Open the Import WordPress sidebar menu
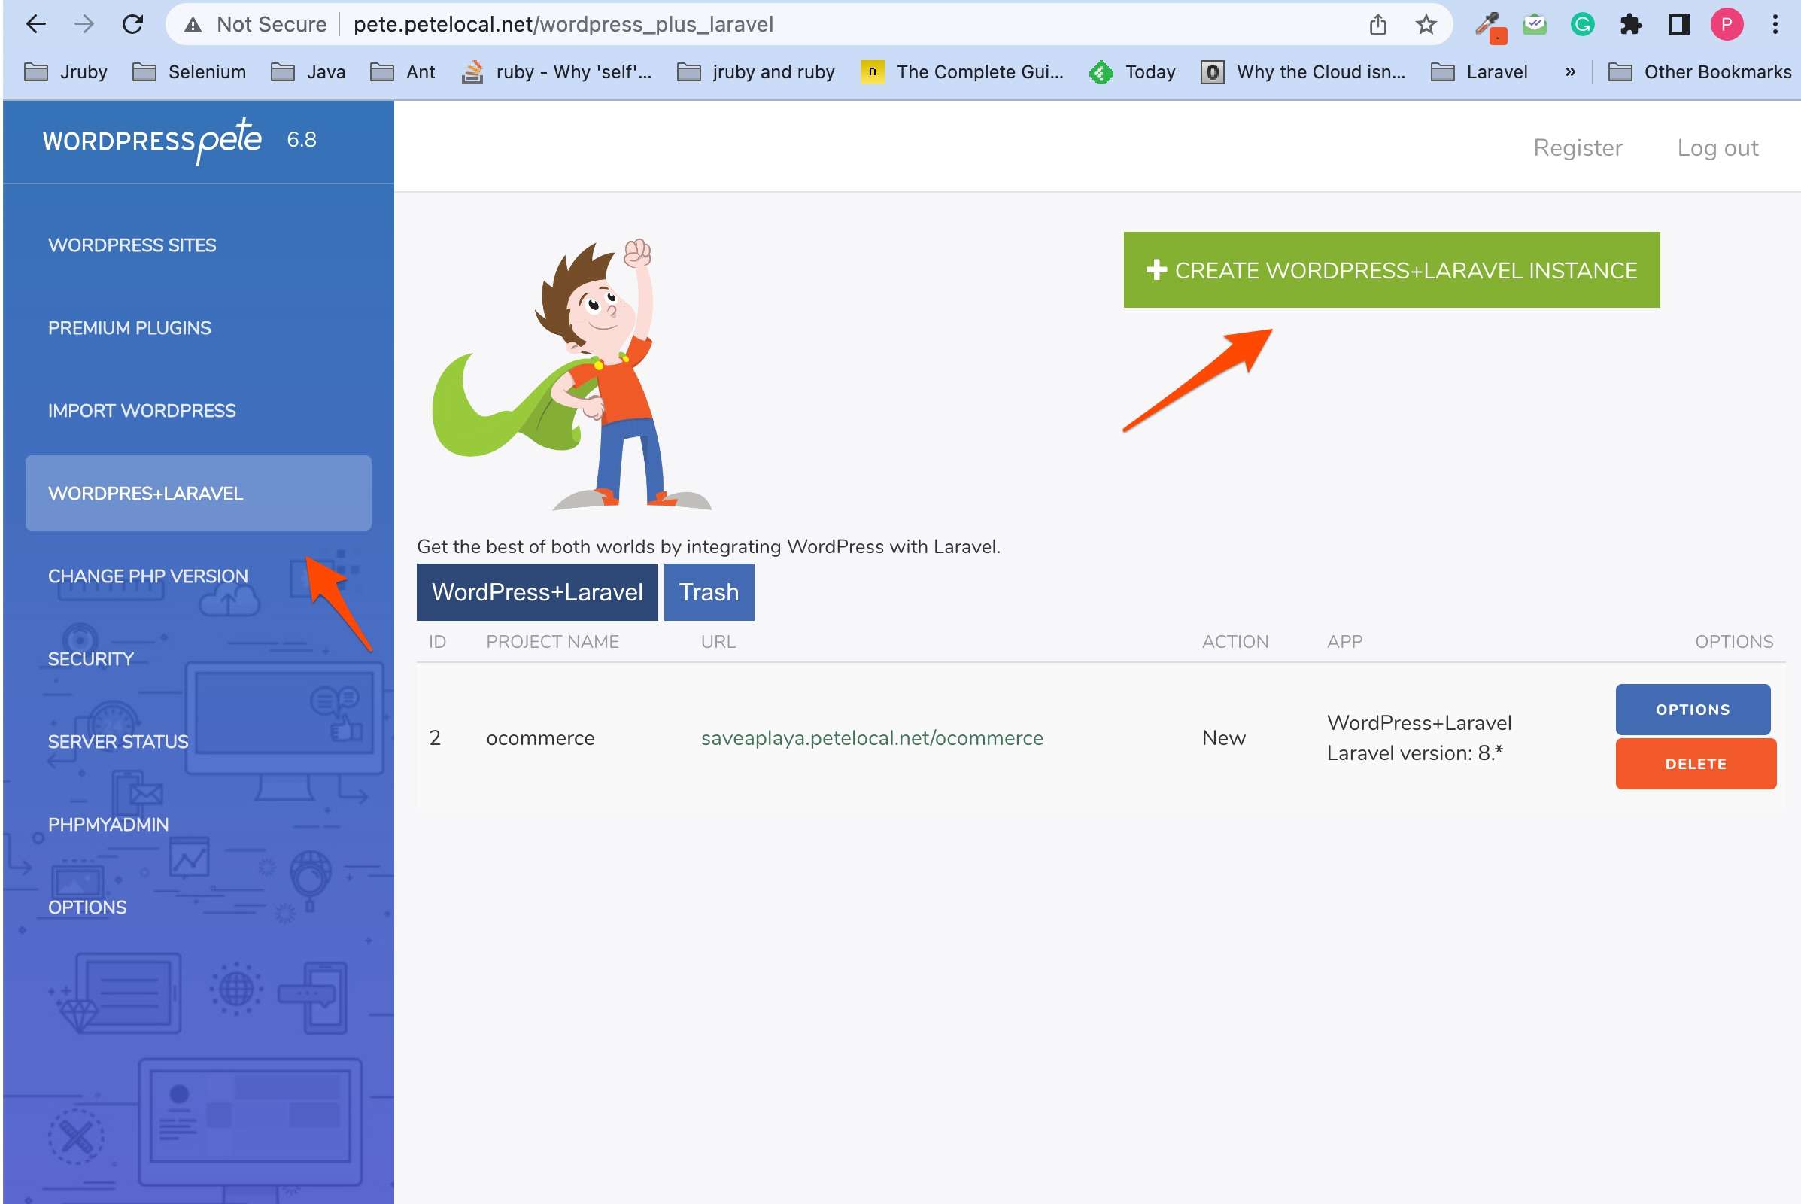The height and width of the screenshot is (1204, 1801). (142, 411)
